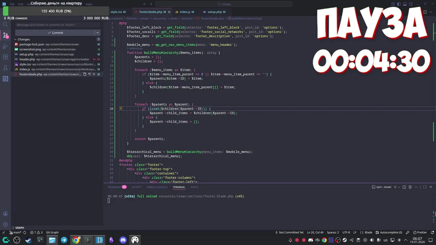The width and height of the screenshot is (436, 245).
Task: Click main branch in status bar
Action: (15, 232)
